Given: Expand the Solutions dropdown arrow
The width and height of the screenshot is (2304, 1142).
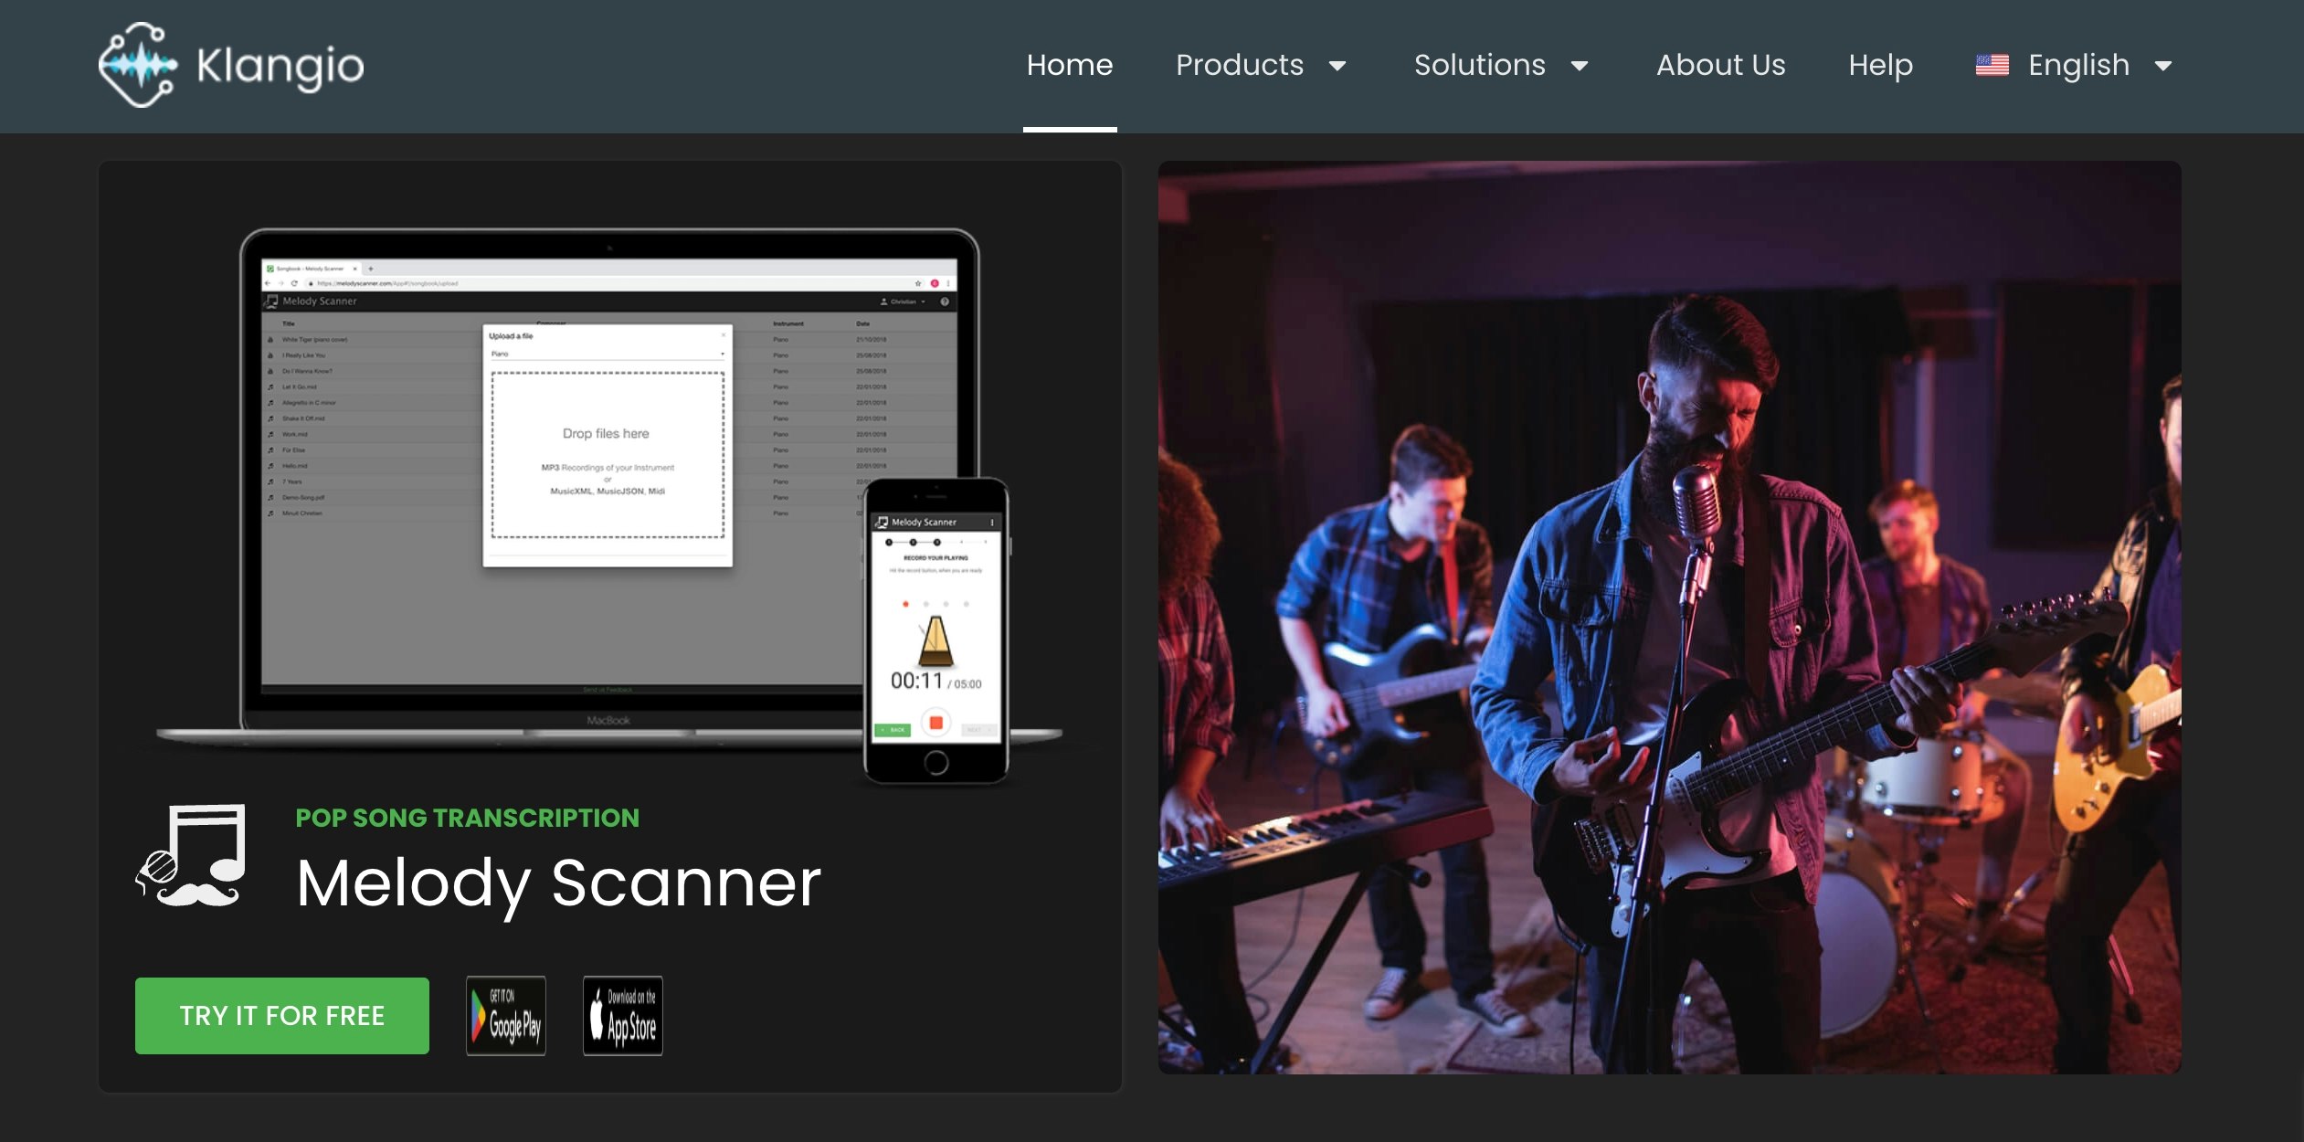Looking at the screenshot, I should (x=1580, y=66).
